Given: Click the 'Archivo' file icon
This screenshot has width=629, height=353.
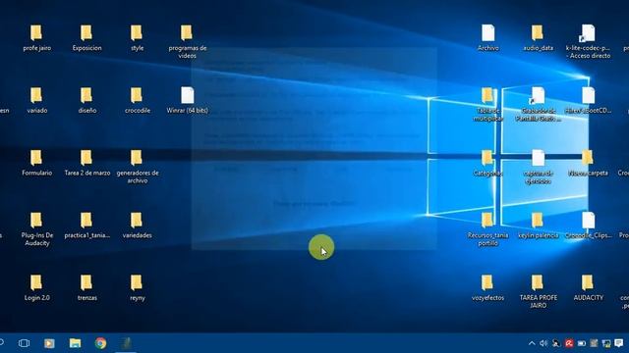Looking at the screenshot, I should point(487,32).
